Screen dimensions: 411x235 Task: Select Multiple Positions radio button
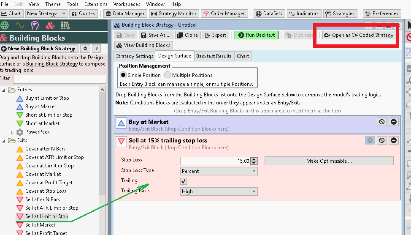168,75
